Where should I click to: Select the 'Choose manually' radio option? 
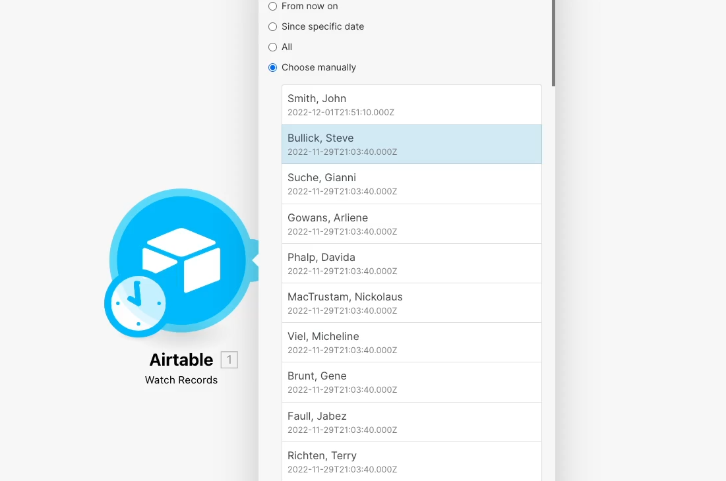(273, 67)
